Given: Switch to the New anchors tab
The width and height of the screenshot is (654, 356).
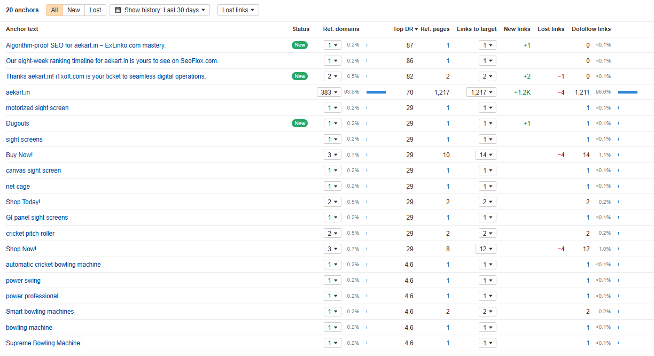Looking at the screenshot, I should tap(74, 10).
